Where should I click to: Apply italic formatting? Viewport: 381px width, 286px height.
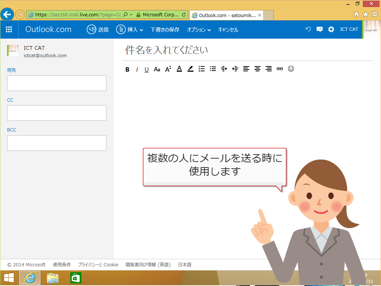coord(137,69)
